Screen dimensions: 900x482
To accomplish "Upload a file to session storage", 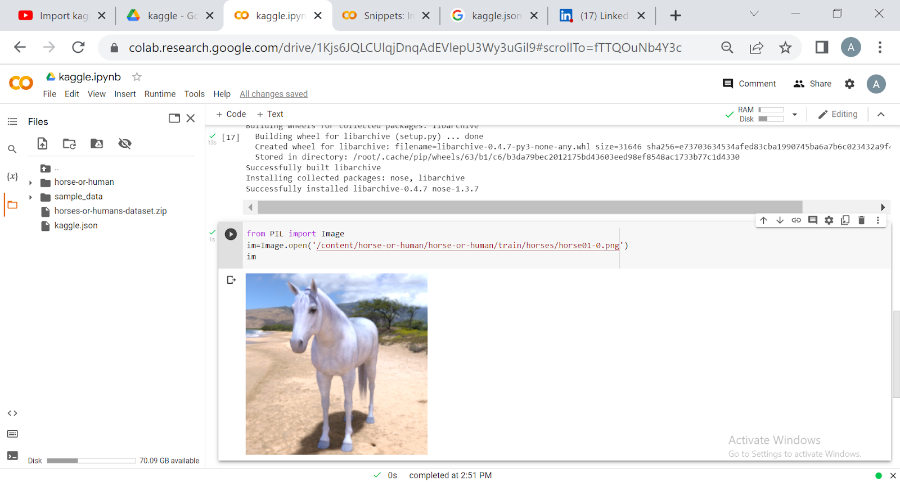I will tap(43, 144).
